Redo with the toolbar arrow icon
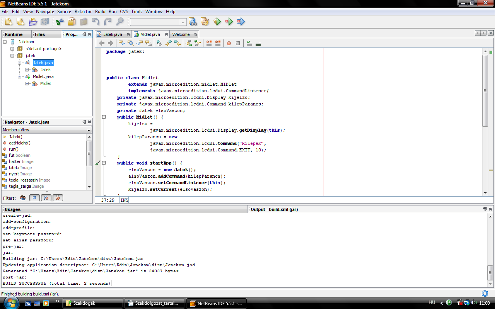 tap(108, 22)
